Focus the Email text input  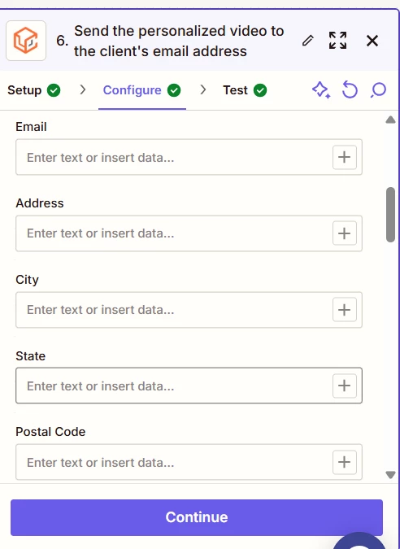point(174,157)
